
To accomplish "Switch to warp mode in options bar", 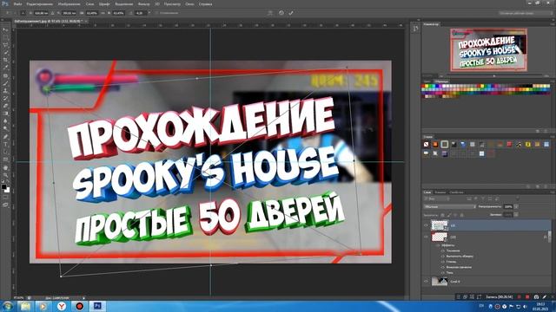I will (x=270, y=13).
